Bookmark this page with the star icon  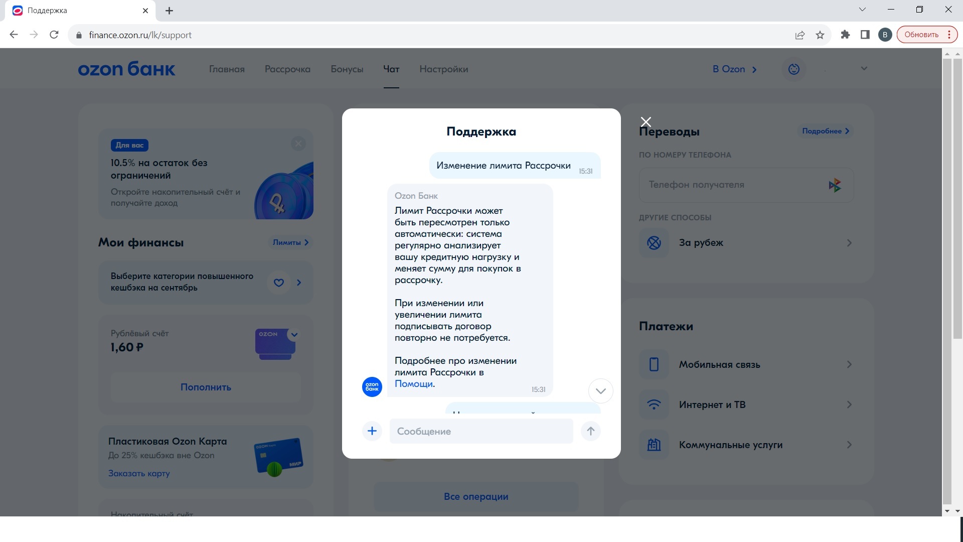tap(820, 35)
